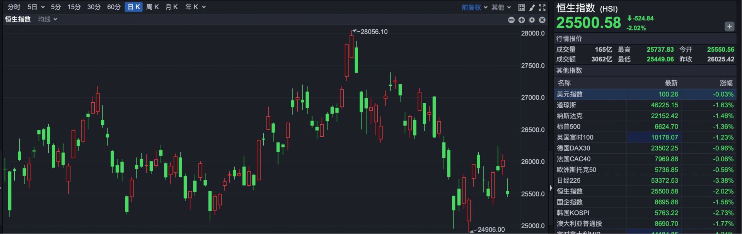Open the 前复权 adjustment dropdown
The height and width of the screenshot is (234, 742).
tap(474, 7)
